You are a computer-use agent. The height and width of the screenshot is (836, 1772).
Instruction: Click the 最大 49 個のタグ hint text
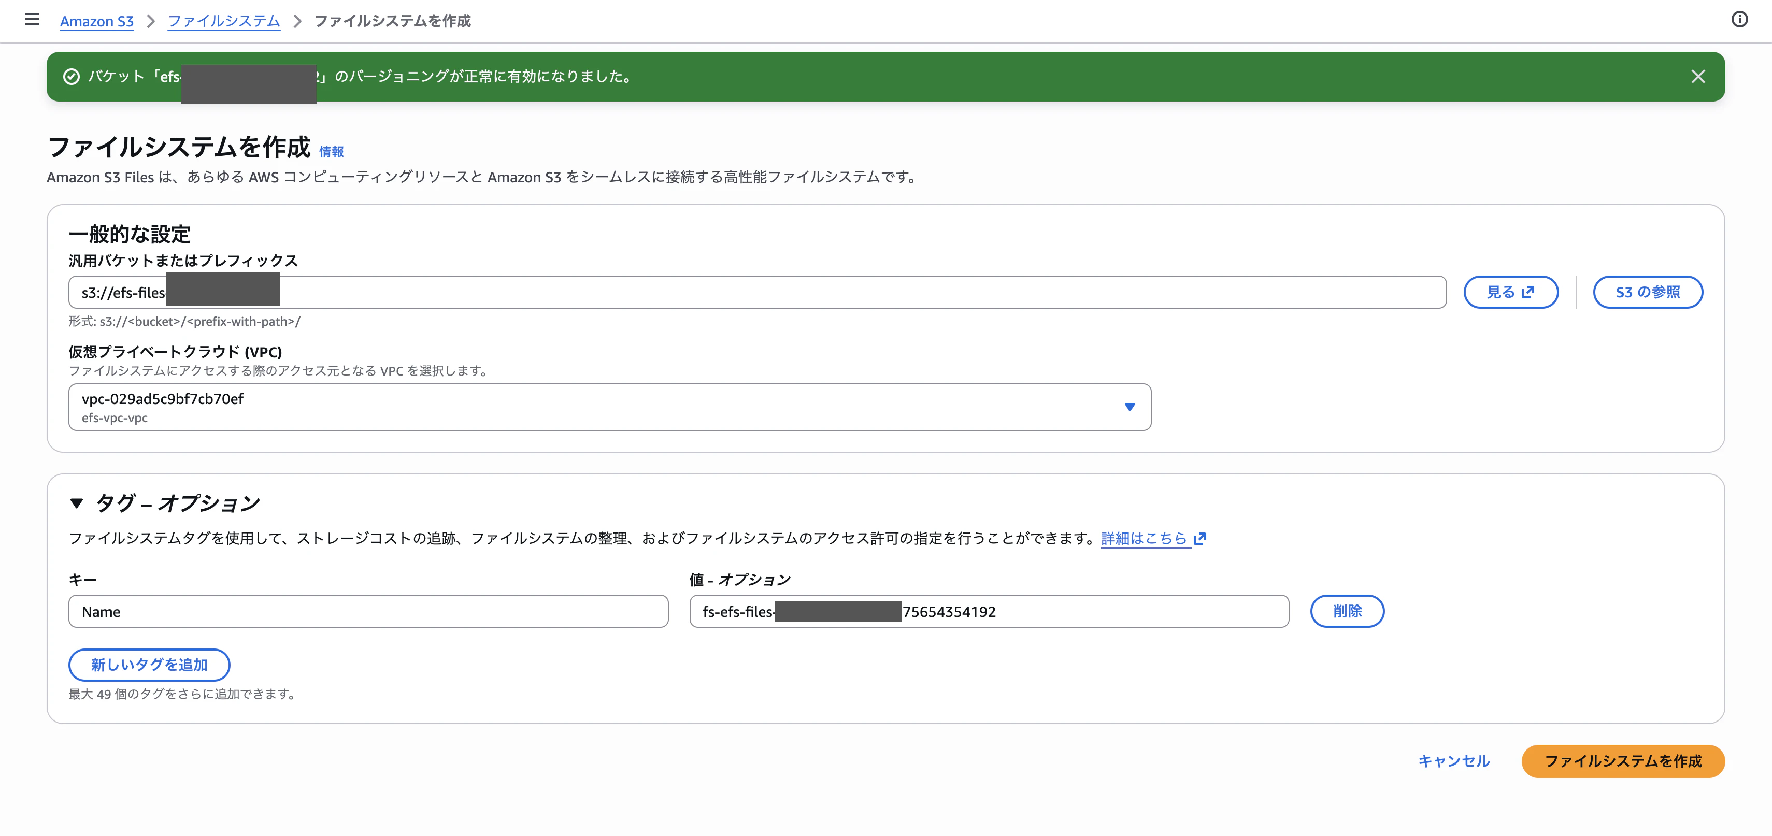[183, 694]
